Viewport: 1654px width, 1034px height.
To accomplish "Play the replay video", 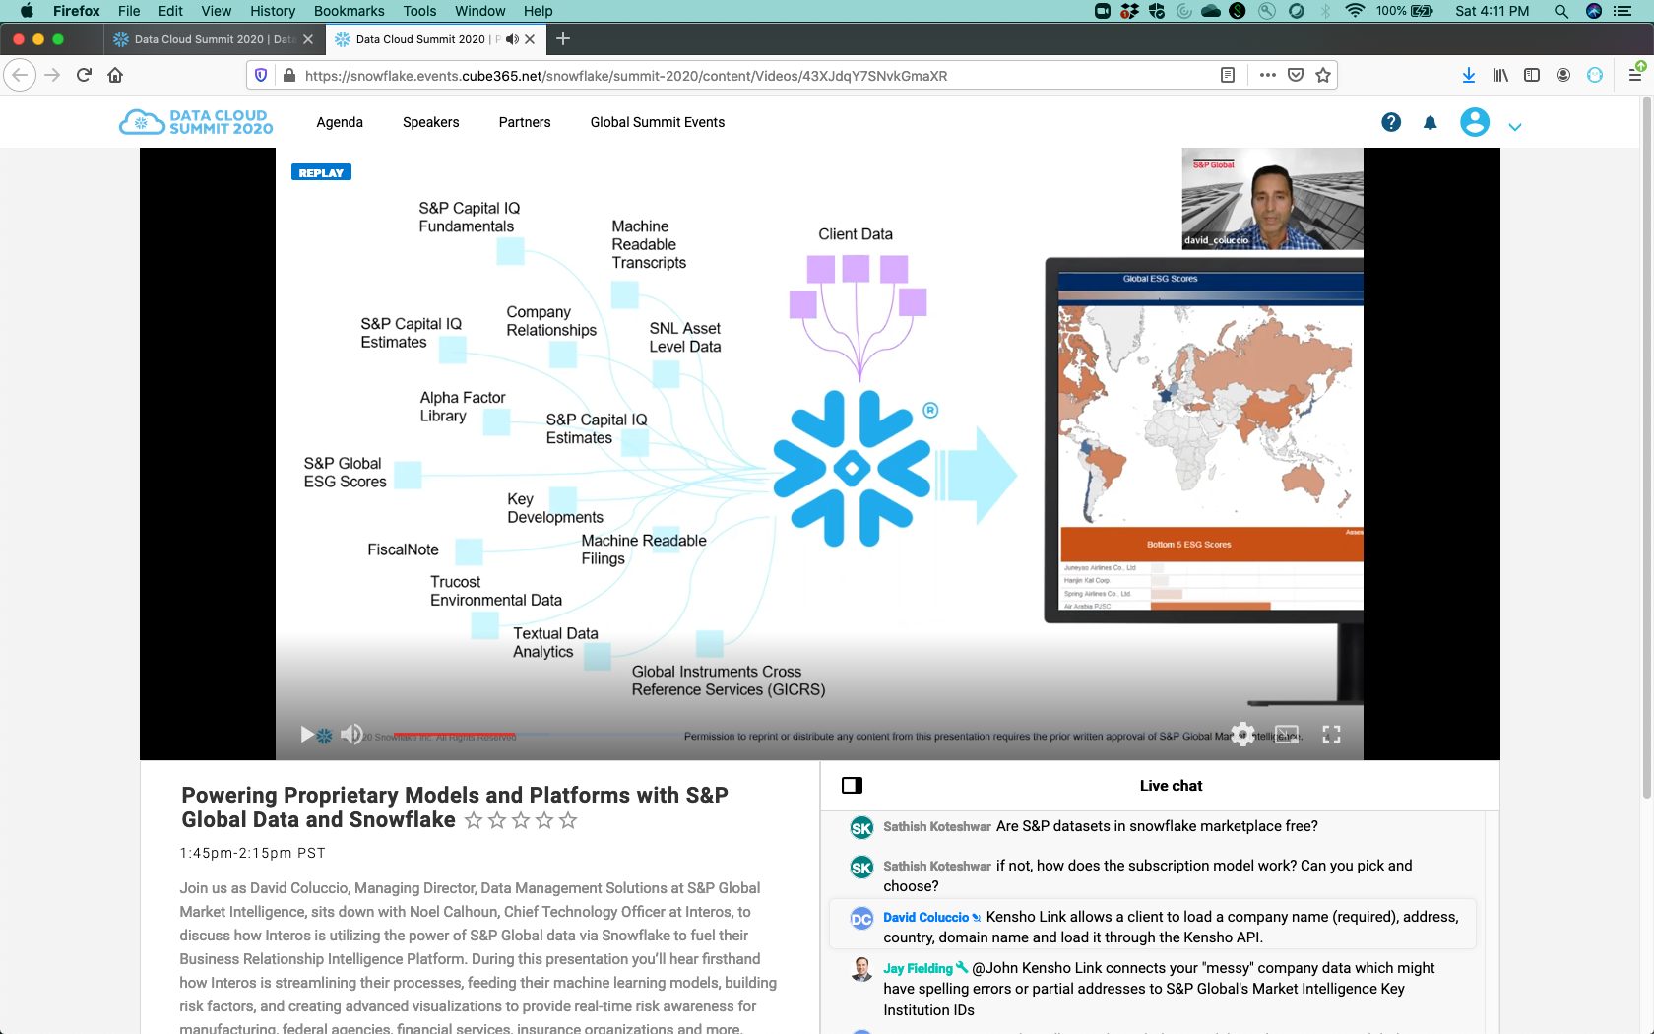I will tap(307, 734).
